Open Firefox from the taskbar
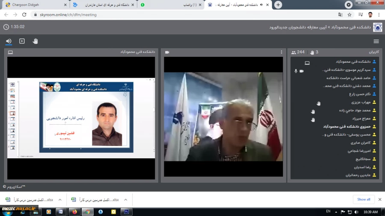Viewport: 385px width, 216px height. [x=74, y=212]
